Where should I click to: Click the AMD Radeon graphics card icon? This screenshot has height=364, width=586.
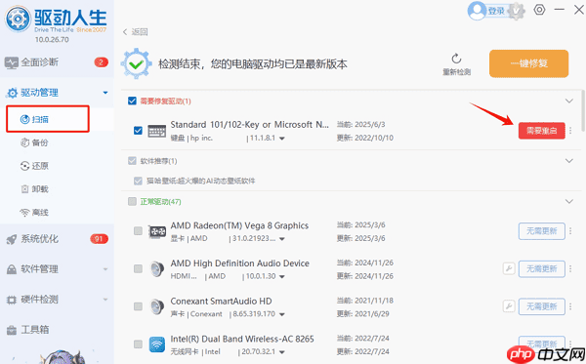coord(157,231)
